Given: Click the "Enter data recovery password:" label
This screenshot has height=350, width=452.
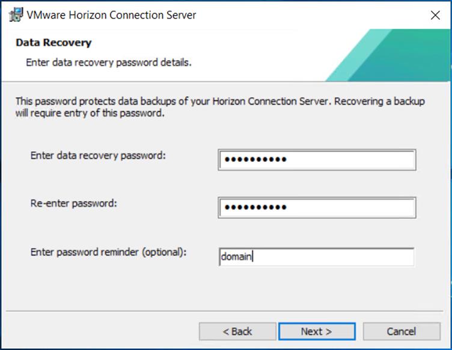Looking at the screenshot, I should [97, 155].
